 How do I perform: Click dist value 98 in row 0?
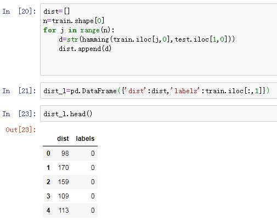pos(65,153)
